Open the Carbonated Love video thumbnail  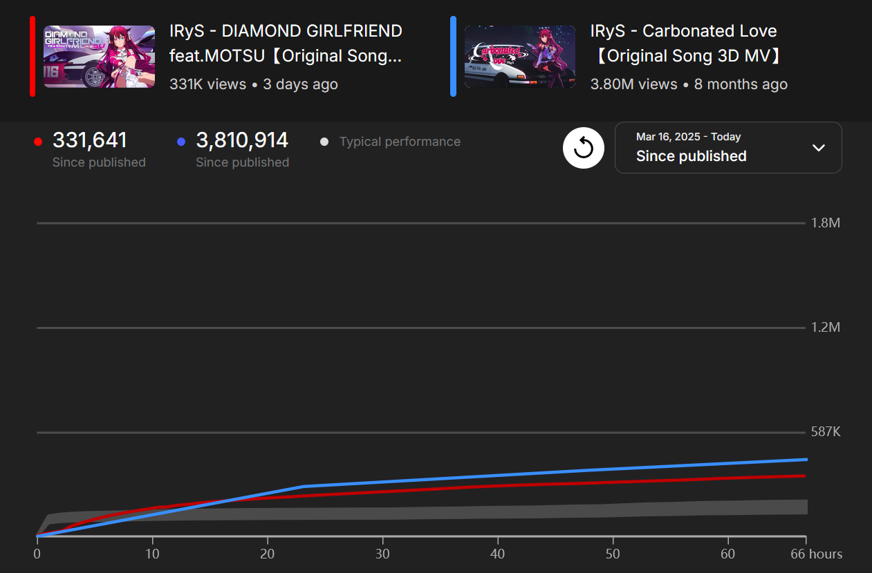520,57
